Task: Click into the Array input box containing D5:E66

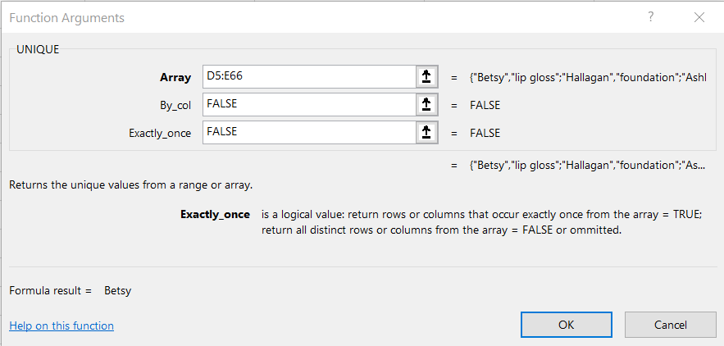Action: click(x=308, y=77)
